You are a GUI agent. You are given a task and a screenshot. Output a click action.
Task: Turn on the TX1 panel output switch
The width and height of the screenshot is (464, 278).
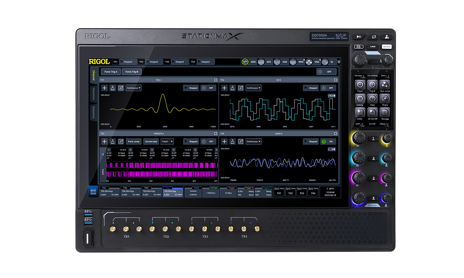click(x=208, y=88)
